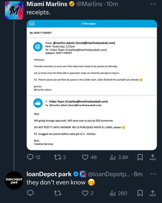Like the Miami Marlins tweet with 48 likes

(89, 157)
